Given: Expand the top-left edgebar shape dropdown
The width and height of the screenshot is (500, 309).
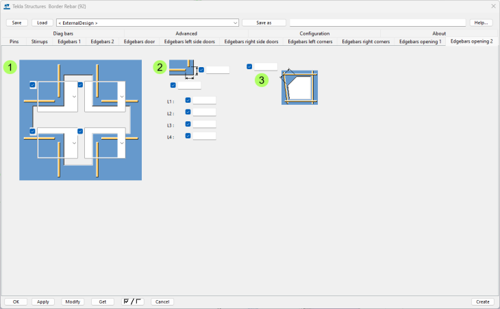Looking at the screenshot, I should click(74, 97).
